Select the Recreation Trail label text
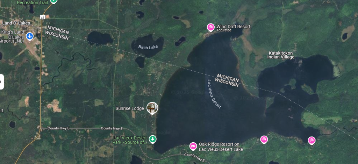This screenshot has height=164, width=358. (x=33, y=2)
